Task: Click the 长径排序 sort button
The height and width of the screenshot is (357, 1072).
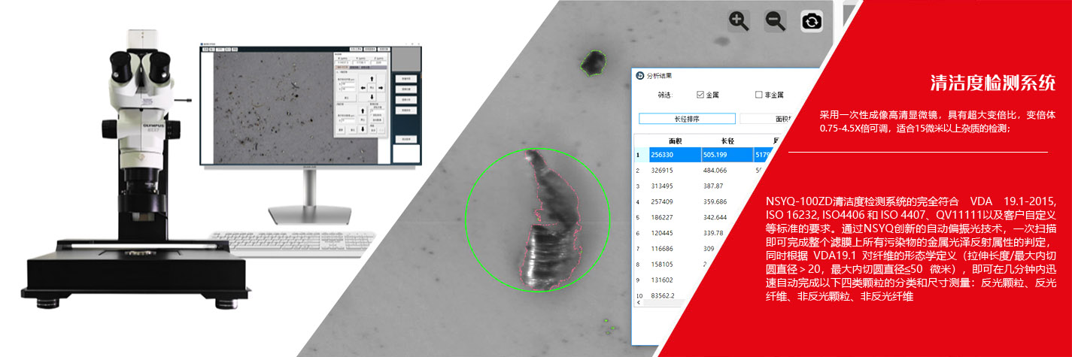Action: point(687,119)
